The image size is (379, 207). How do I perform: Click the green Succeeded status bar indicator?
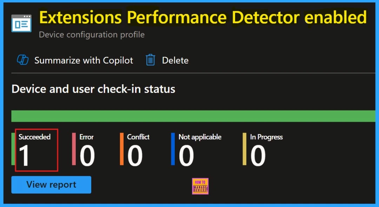coord(13,149)
